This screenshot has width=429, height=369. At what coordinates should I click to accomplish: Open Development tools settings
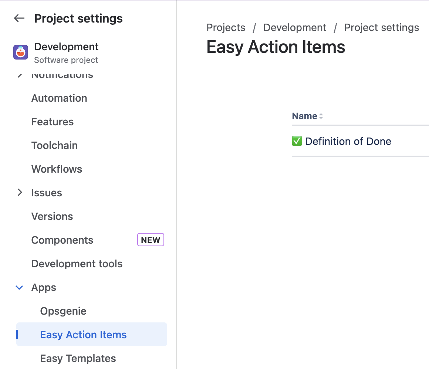pyautogui.click(x=77, y=264)
